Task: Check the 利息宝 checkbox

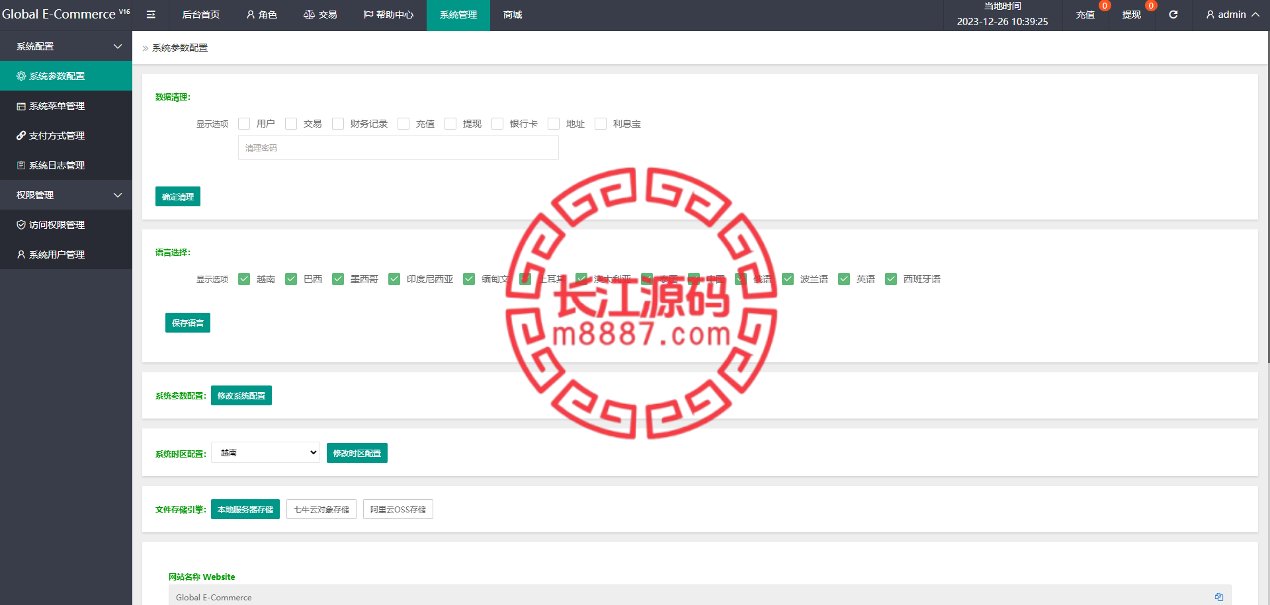Action: (601, 124)
